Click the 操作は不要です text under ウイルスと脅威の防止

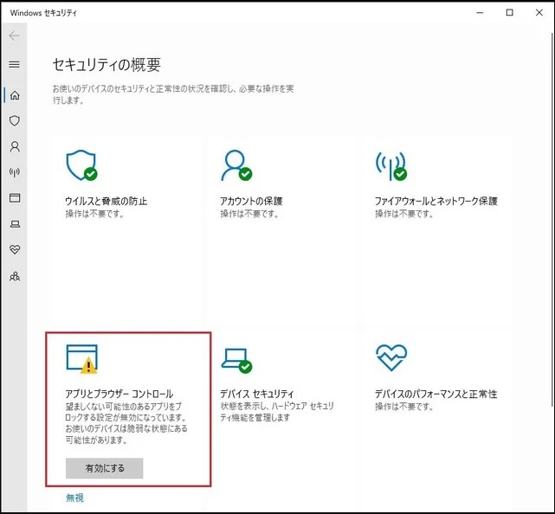point(94,214)
